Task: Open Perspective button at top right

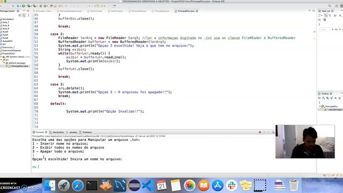Action: pos(337,6)
